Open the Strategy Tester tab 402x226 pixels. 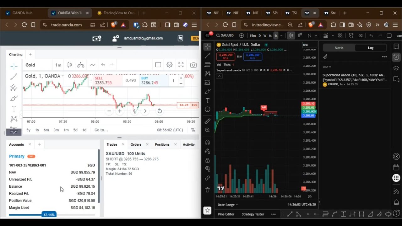[253, 214]
